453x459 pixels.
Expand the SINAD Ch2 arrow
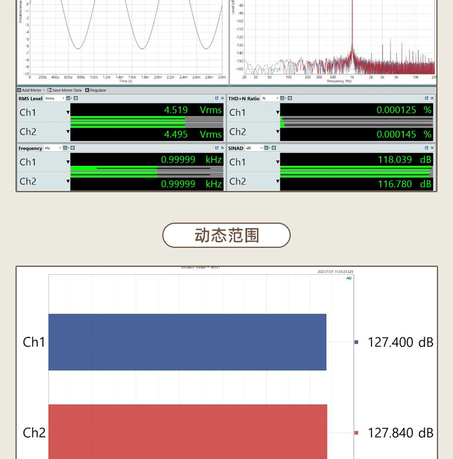click(278, 181)
